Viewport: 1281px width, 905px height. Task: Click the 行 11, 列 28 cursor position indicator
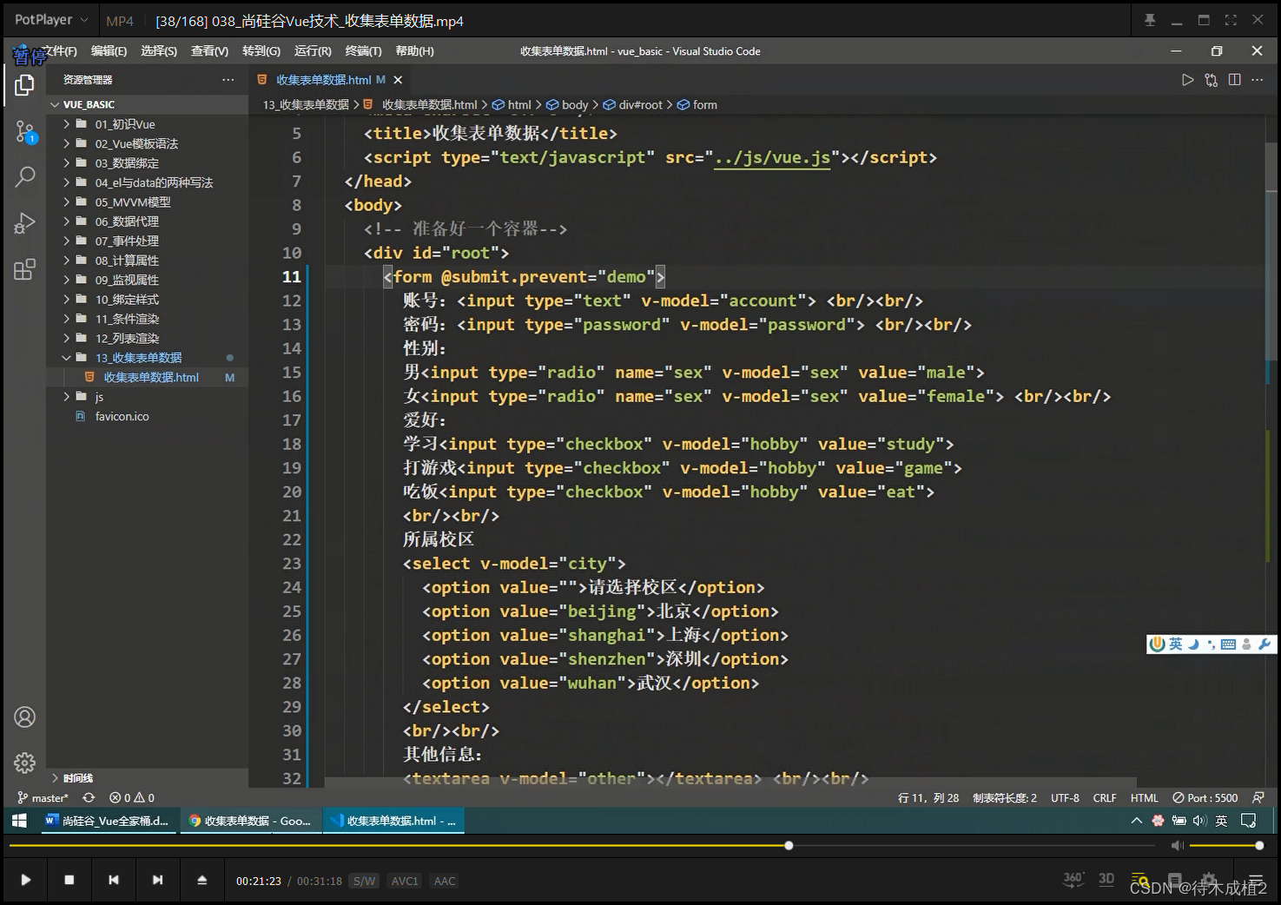tap(928, 798)
